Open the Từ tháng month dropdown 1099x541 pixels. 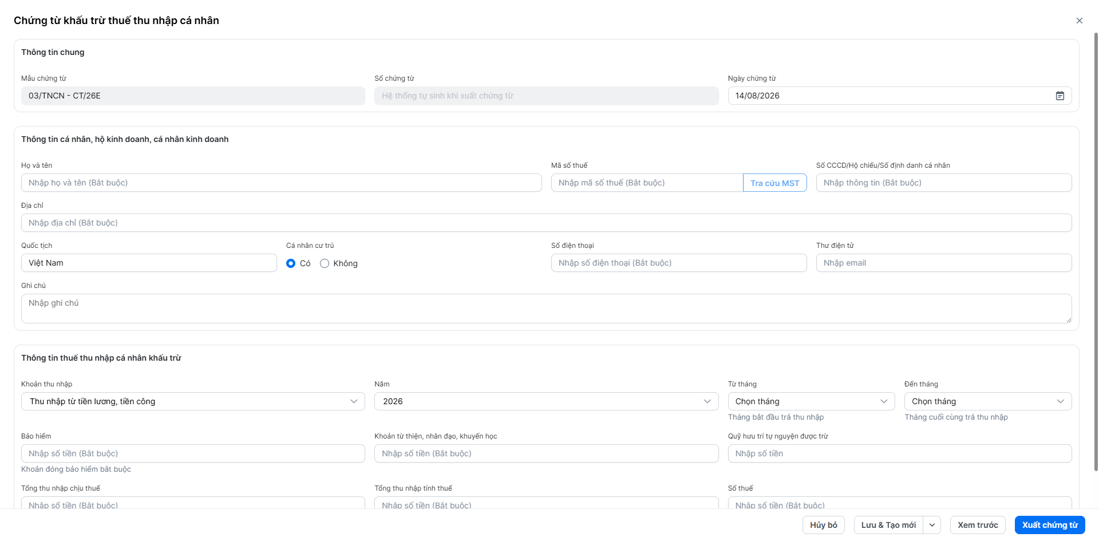coord(812,401)
